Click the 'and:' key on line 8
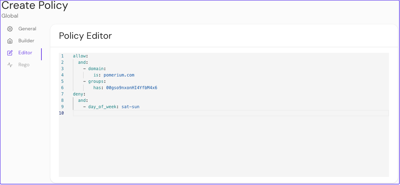400x185 pixels. click(x=83, y=100)
